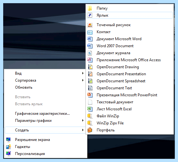Create a shortcut via Ярлык
178x162 pixels.
click(130, 15)
